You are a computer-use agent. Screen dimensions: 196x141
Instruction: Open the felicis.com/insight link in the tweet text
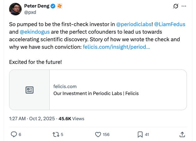pyautogui.click(x=116, y=47)
